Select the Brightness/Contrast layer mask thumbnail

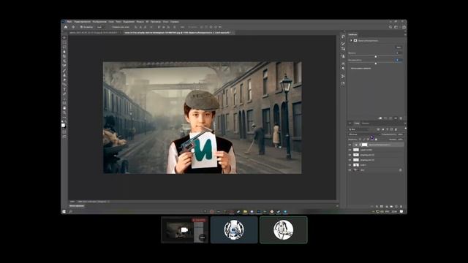click(x=364, y=145)
